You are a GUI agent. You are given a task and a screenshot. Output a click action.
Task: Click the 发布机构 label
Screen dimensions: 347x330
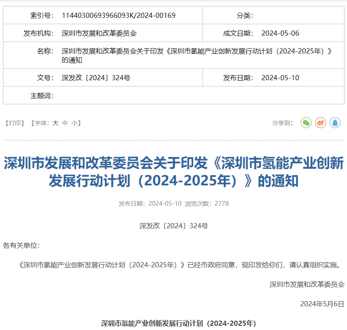39,33
